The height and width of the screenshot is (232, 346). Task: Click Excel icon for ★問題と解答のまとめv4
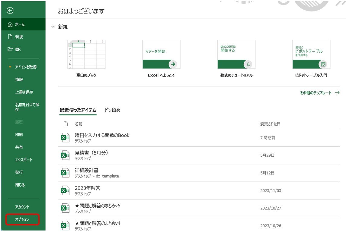65,226
